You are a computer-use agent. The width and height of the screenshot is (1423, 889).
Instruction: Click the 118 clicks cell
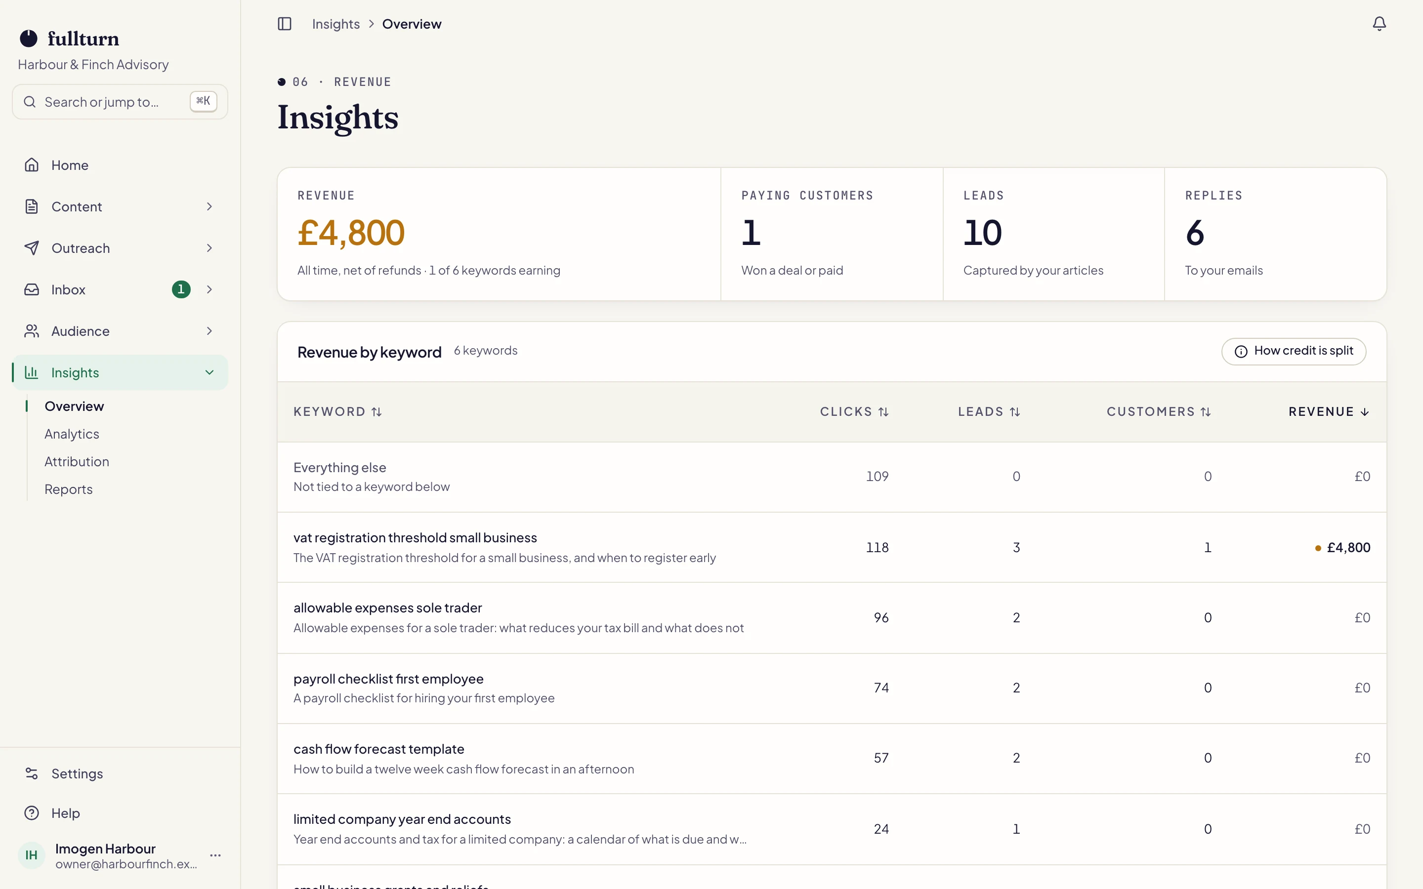point(877,547)
